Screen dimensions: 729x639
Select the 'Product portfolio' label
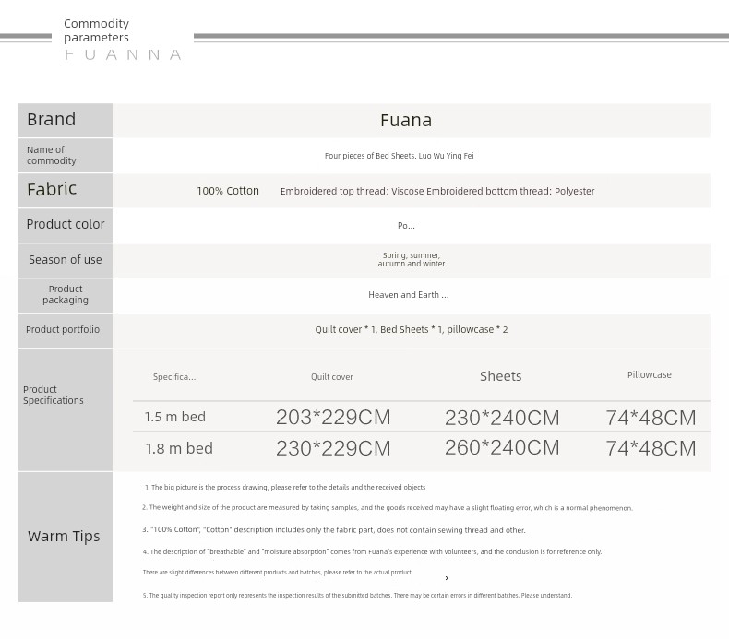[x=63, y=329]
